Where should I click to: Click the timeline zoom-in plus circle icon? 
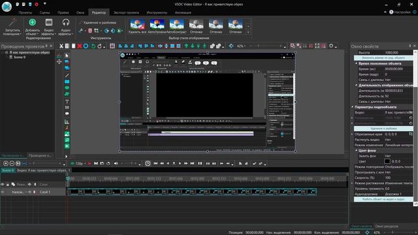pos(6,163)
